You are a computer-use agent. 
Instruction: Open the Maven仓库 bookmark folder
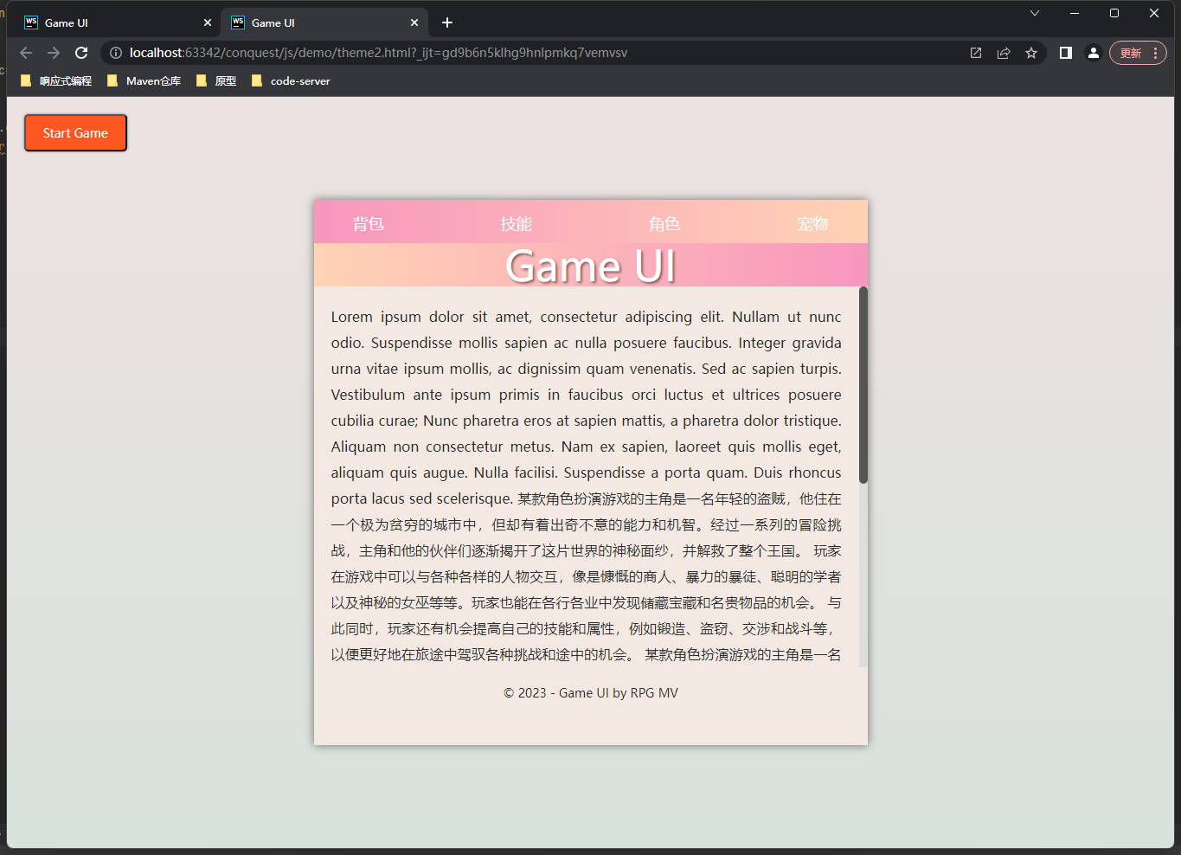click(x=144, y=80)
